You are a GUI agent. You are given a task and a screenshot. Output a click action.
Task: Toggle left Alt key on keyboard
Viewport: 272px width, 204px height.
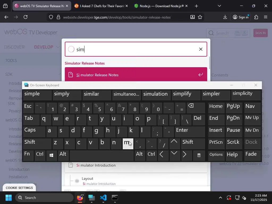tap(63, 155)
